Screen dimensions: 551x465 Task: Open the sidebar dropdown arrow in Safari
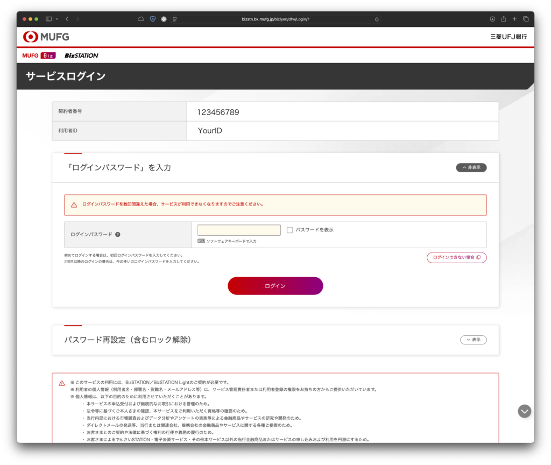(56, 19)
